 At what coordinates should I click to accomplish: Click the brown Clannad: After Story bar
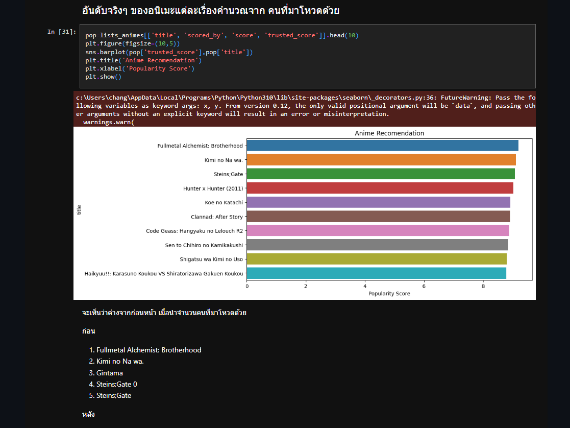(379, 217)
